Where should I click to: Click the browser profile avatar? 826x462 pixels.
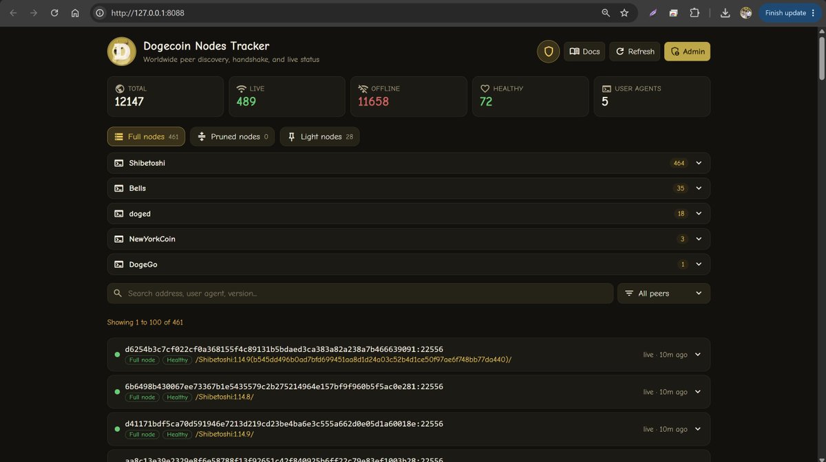[745, 13]
